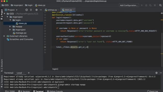Image resolution: width=163 pixels, height=92 pixels.
Task: Click the login breadcrumb
Action: (x=29, y=5)
